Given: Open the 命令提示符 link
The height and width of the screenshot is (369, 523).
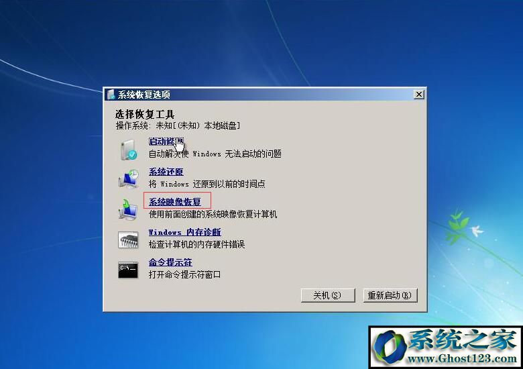Looking at the screenshot, I should pyautogui.click(x=170, y=262).
